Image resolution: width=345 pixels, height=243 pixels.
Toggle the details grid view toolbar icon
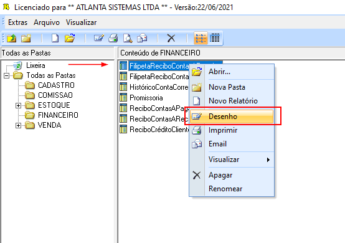coord(214,38)
